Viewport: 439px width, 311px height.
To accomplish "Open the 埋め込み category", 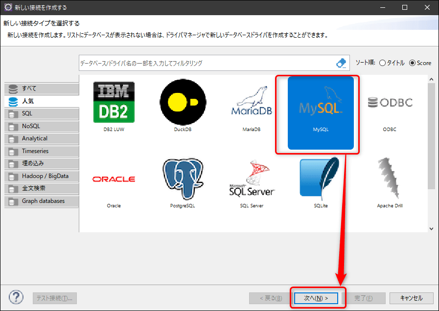I will 42,163.
